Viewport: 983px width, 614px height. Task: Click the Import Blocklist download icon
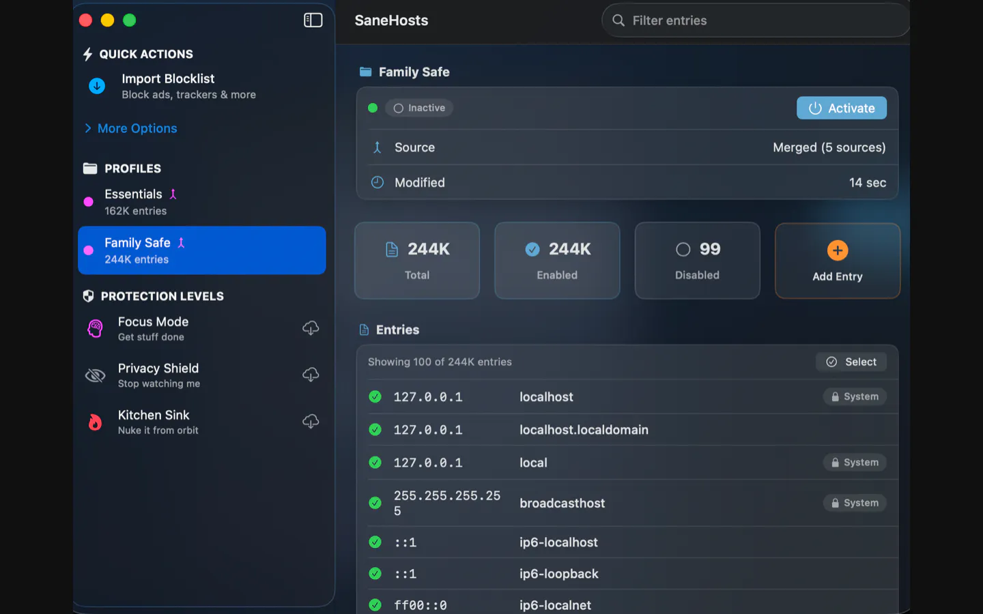[x=97, y=86]
